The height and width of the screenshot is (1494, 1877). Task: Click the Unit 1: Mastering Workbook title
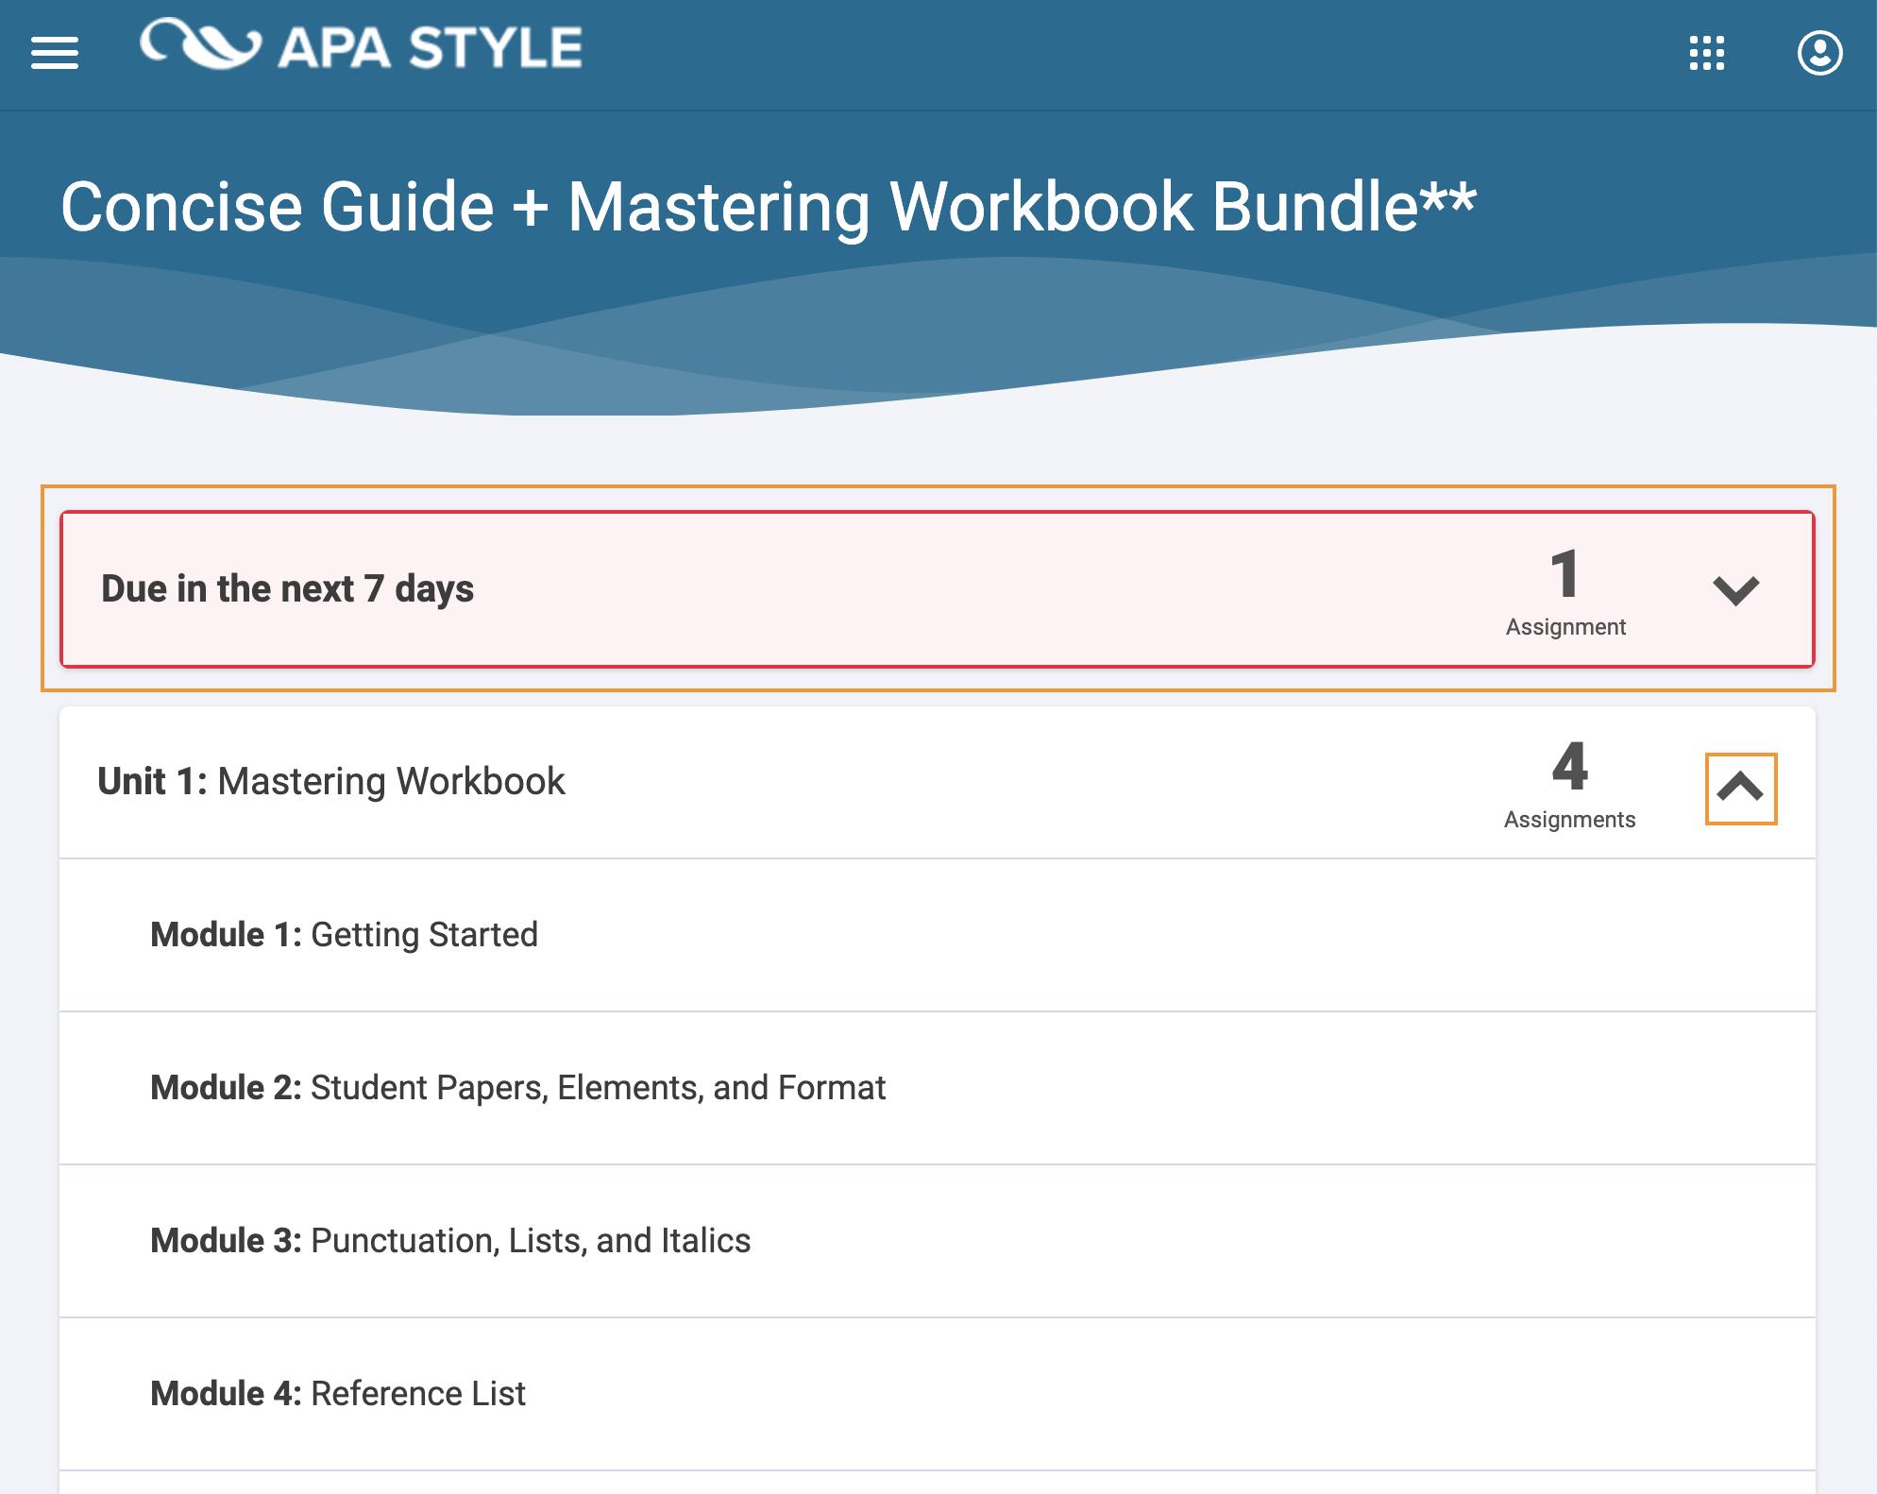(331, 782)
